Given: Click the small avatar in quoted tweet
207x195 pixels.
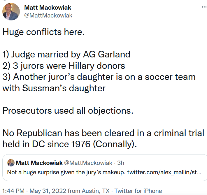Looking at the screenshot, I should point(11,163).
